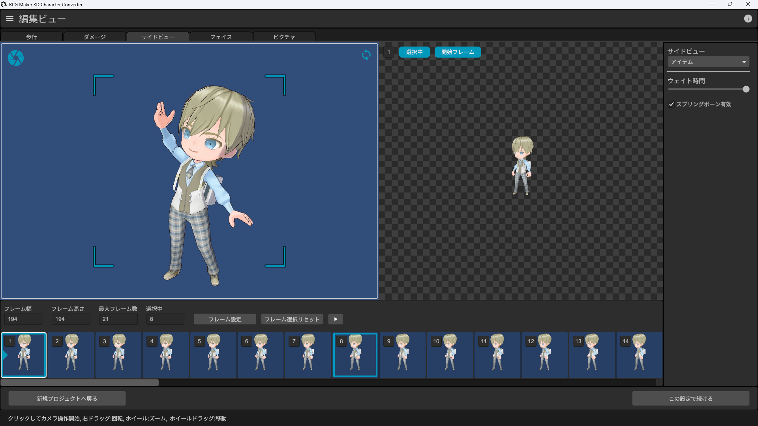Switch to the 歩行 tab
Screen dimensions: 758x426
(32, 37)
